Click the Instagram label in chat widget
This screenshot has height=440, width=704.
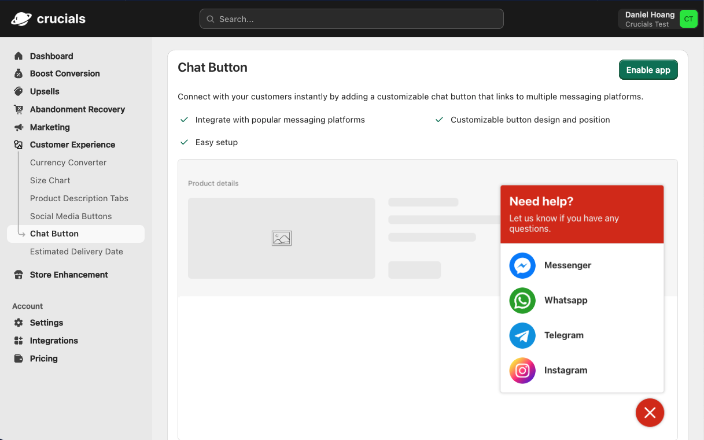point(566,371)
